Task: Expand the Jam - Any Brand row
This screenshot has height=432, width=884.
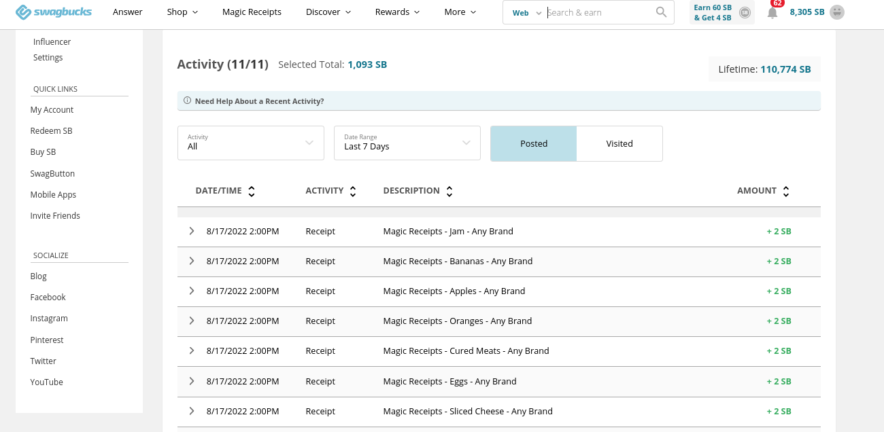Action: 192,231
